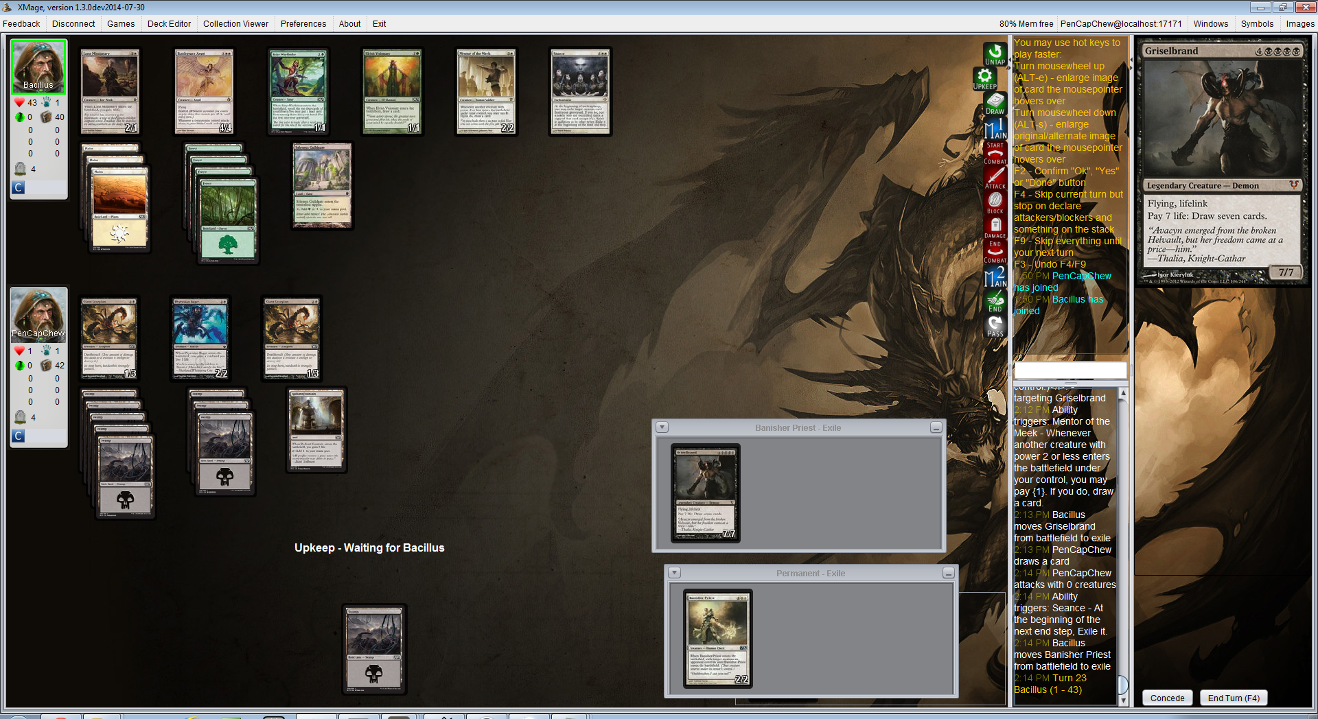Select the Draw phase icon
The image size is (1318, 719).
coord(995,104)
